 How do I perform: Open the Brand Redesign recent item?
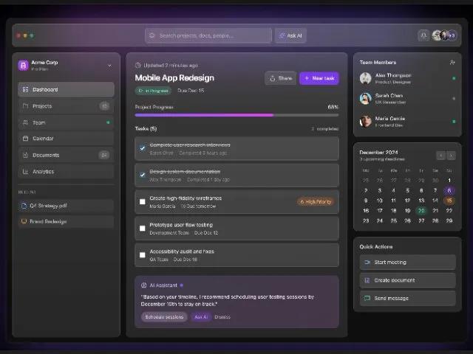(x=66, y=221)
